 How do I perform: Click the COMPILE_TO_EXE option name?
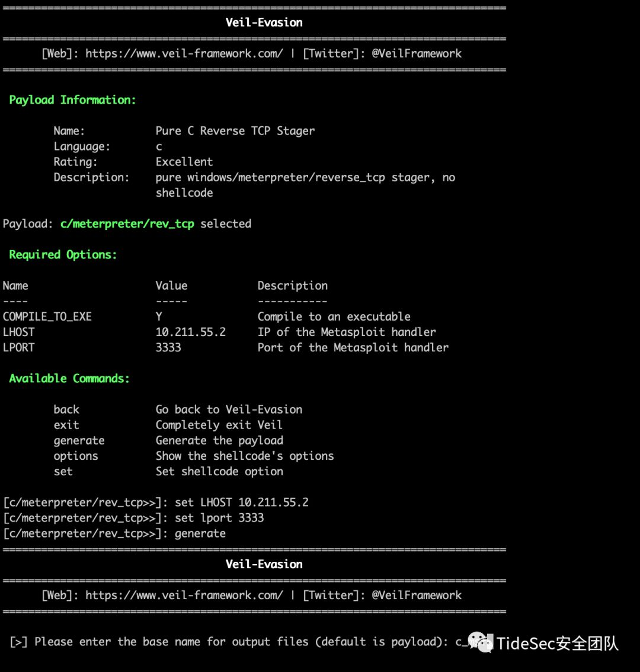pos(47,316)
